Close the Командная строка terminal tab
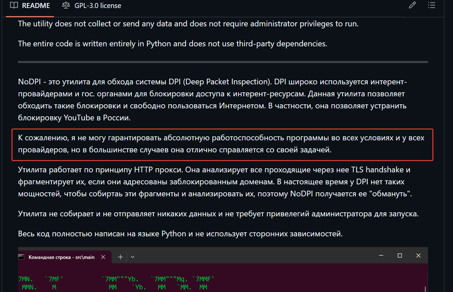453x292 pixels. [103, 257]
